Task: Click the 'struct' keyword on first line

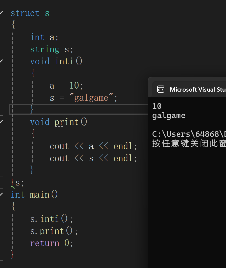Action: [x=25, y=13]
